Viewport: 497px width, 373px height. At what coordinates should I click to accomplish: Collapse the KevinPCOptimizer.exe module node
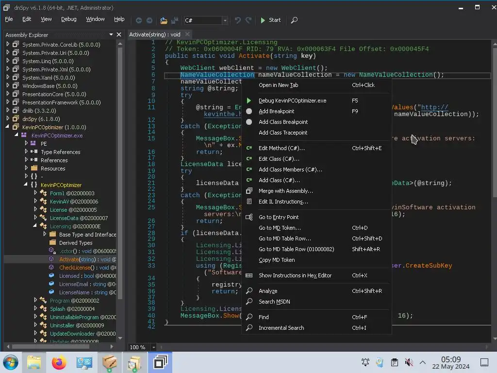point(17,135)
